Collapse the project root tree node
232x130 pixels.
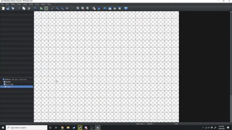[x=1, y=79]
